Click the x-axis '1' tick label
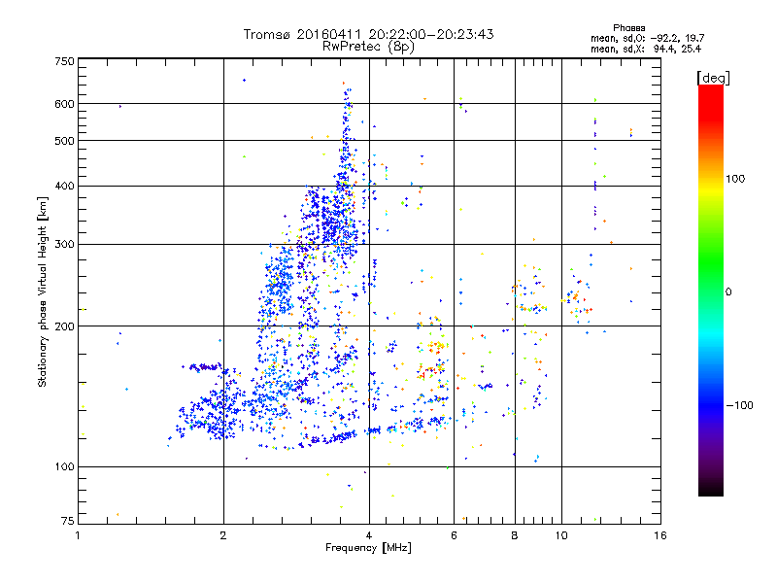This screenshot has width=777, height=583. pyautogui.click(x=78, y=535)
